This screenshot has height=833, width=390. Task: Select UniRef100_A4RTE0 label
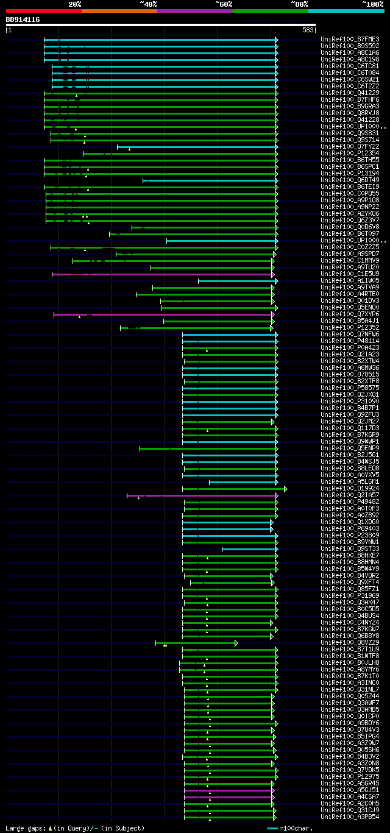tap(350, 294)
